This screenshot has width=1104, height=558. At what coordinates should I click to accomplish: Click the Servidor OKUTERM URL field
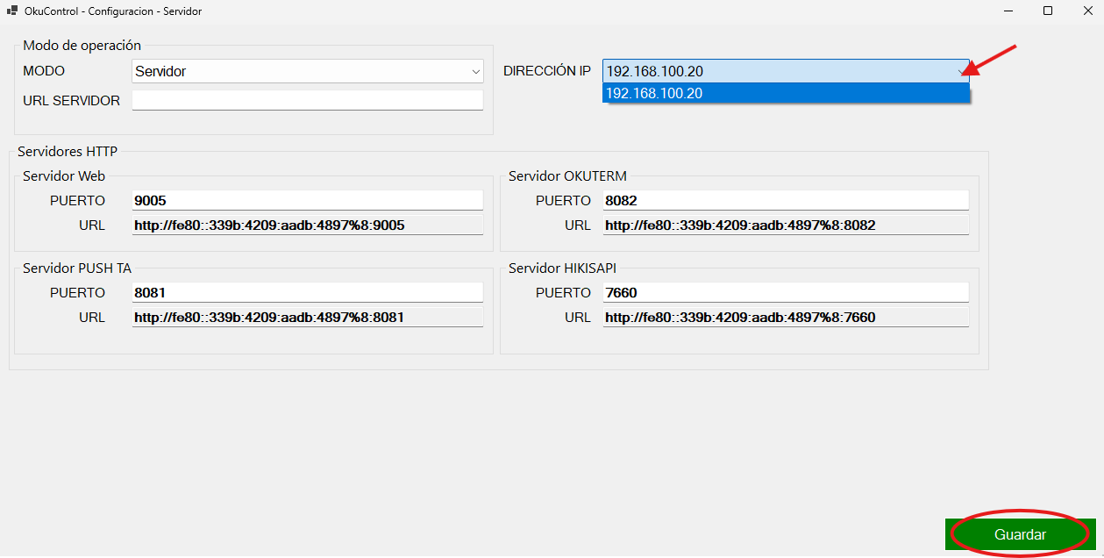coord(786,225)
